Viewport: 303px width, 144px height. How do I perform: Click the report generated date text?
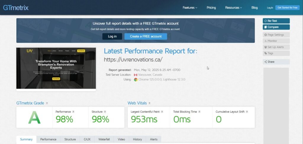157,70
